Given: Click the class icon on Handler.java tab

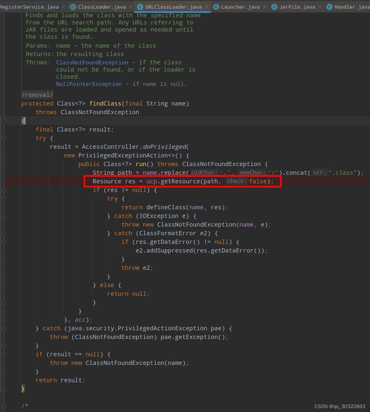Looking at the screenshot, I should [x=329, y=7].
